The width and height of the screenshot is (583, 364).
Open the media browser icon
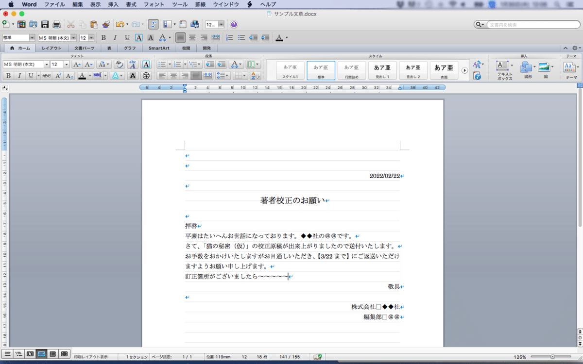coord(195,24)
